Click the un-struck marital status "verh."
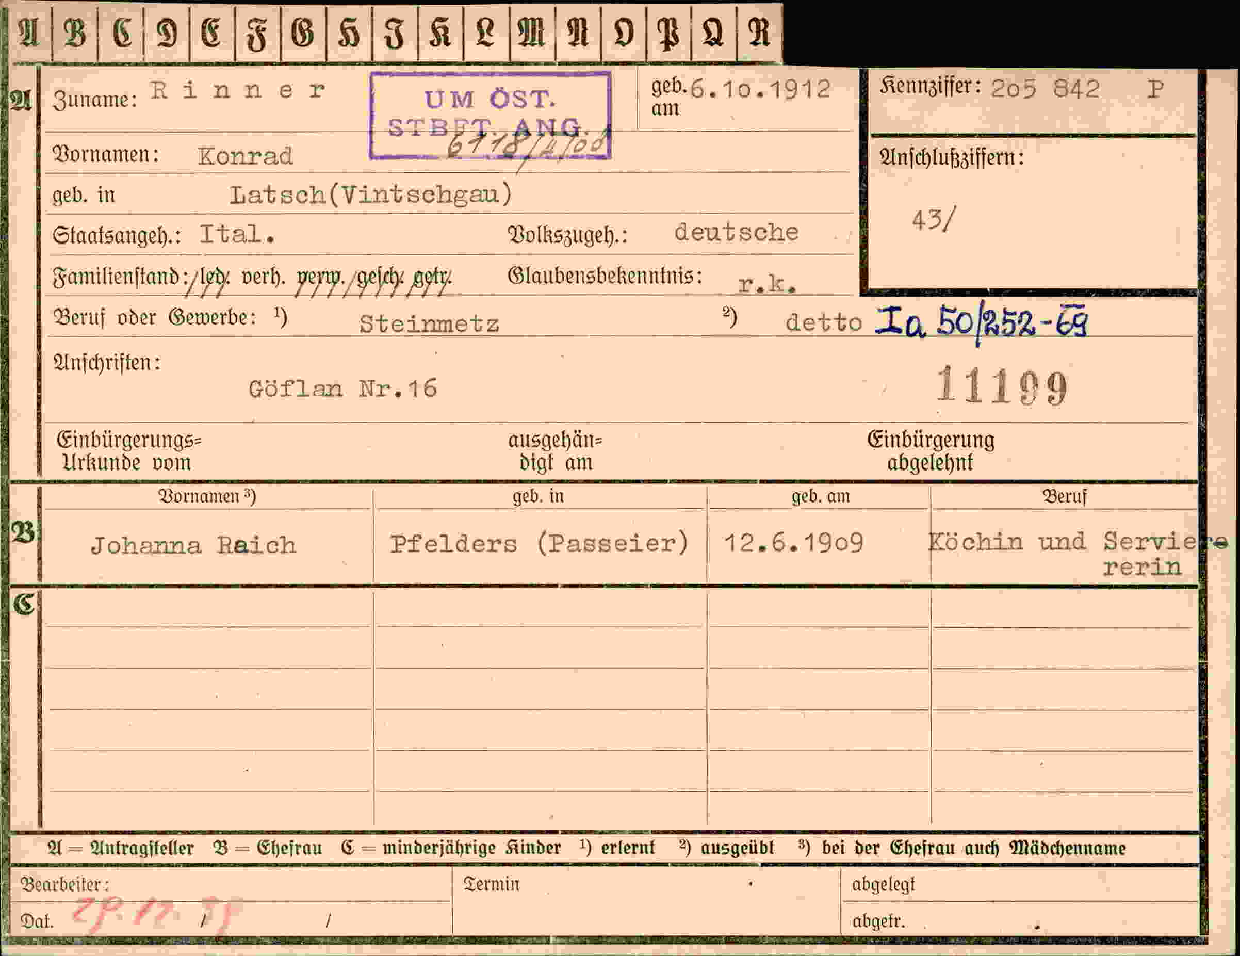The height and width of the screenshot is (956, 1240). pos(264,277)
